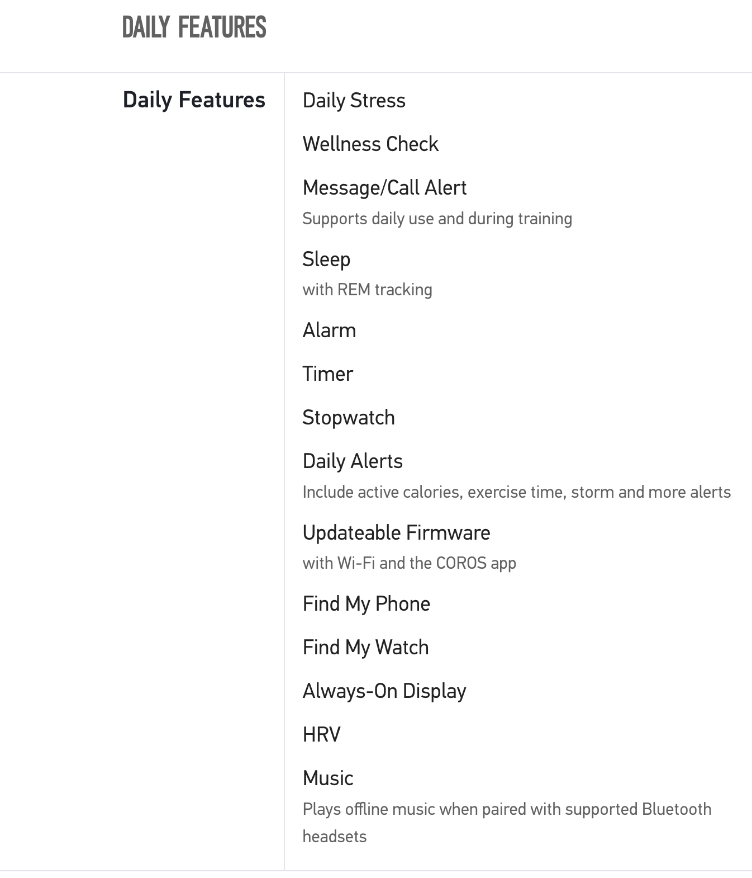752x878 pixels.
Task: Click the Daily Stress feature
Action: click(354, 101)
